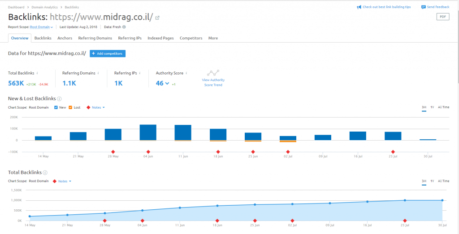Viewport: 459px width, 234px height.
Task: Click red note diamond at 25 Jun on New & Lost chart
Action: point(253,152)
